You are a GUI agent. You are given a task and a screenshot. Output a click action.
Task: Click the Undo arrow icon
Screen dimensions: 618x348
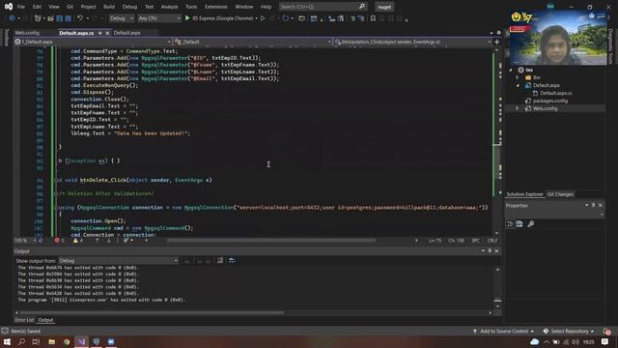[x=80, y=18]
